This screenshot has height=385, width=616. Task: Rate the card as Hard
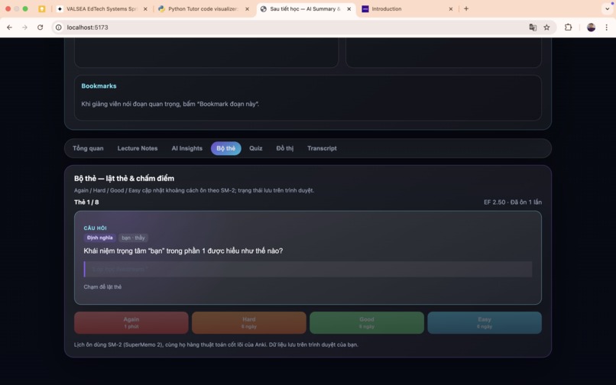tap(248, 322)
